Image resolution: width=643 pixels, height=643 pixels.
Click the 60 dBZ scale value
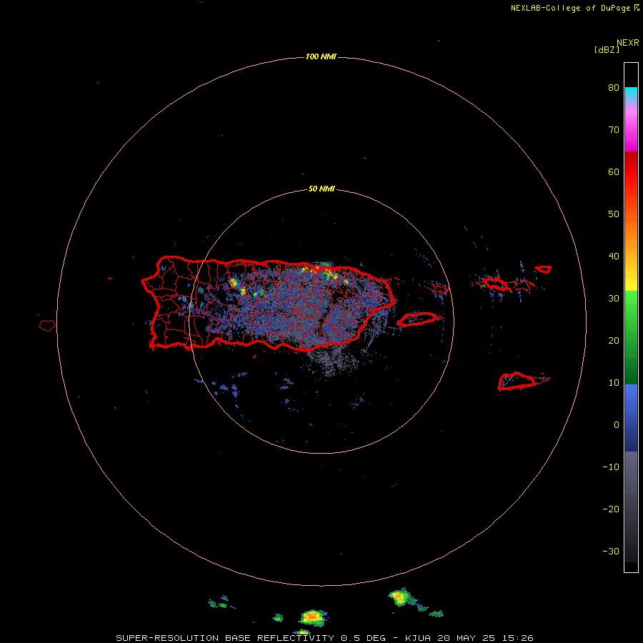pos(614,171)
